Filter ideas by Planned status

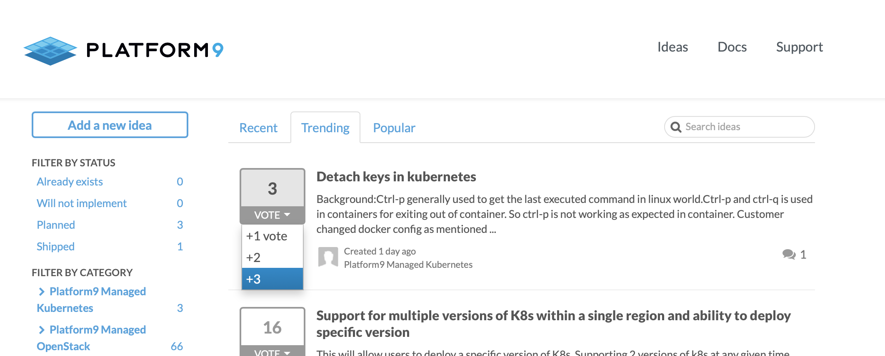(x=56, y=225)
